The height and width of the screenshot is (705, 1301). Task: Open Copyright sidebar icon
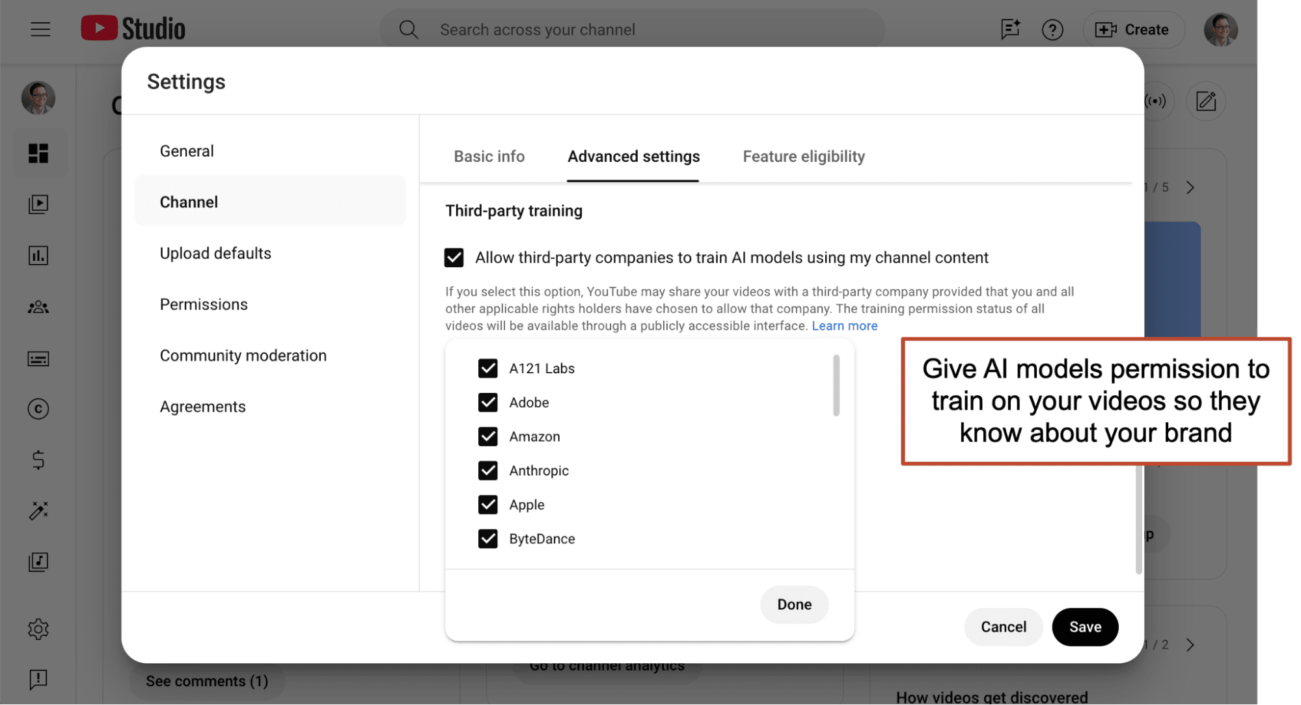38,409
